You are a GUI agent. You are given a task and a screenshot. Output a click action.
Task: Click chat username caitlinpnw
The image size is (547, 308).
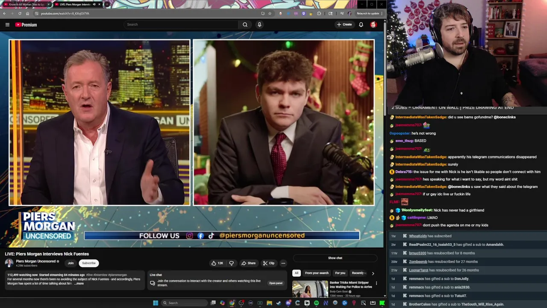pyautogui.click(x=416, y=218)
